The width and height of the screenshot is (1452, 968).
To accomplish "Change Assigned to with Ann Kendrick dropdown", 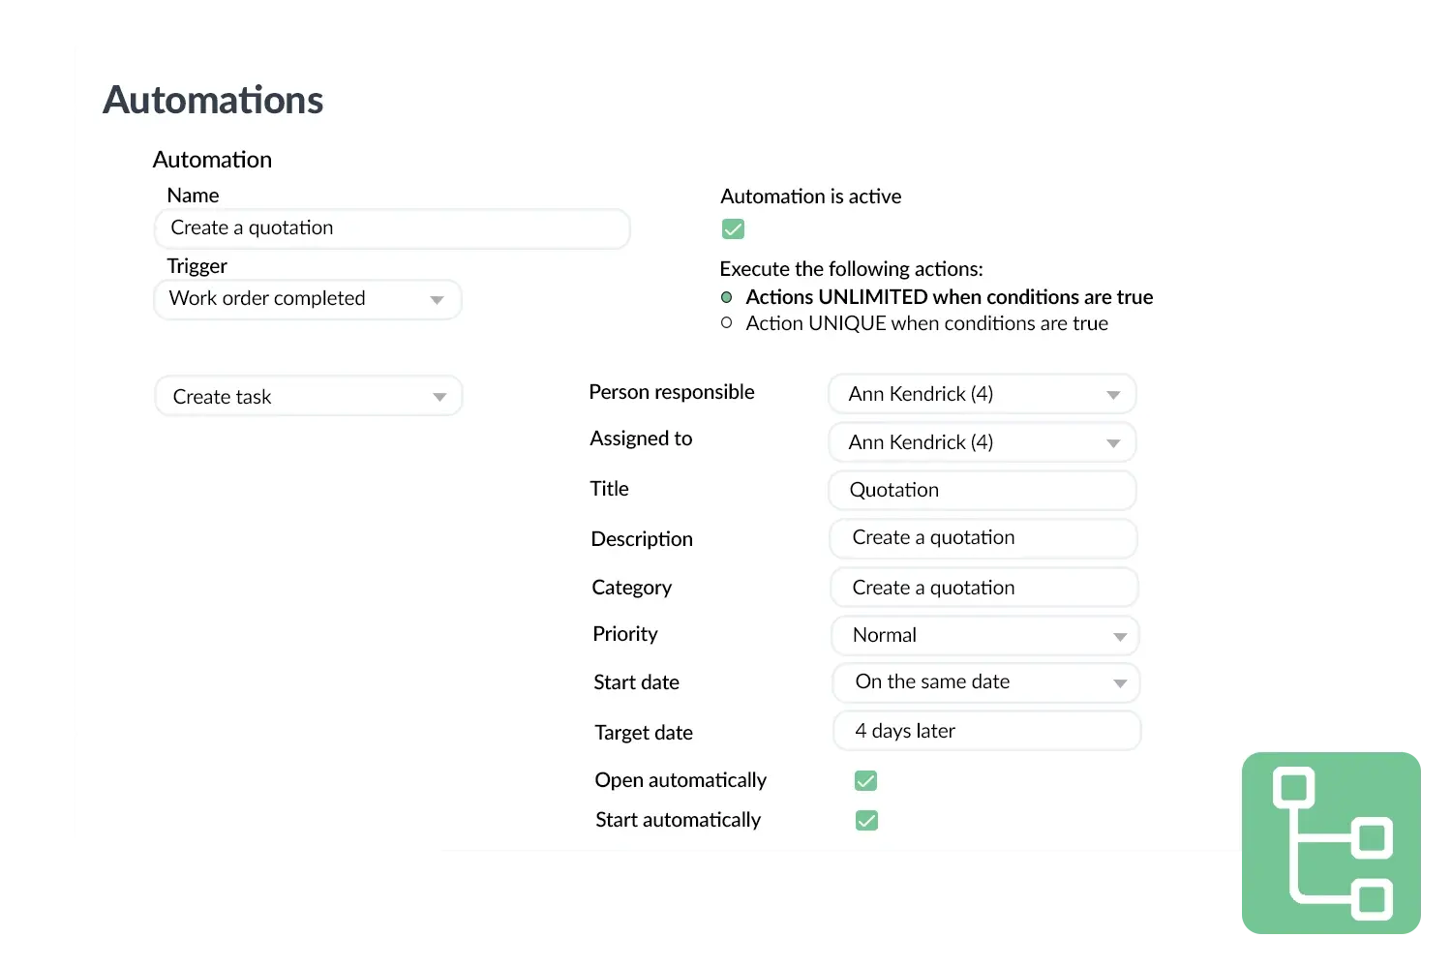I will [x=981, y=441].
